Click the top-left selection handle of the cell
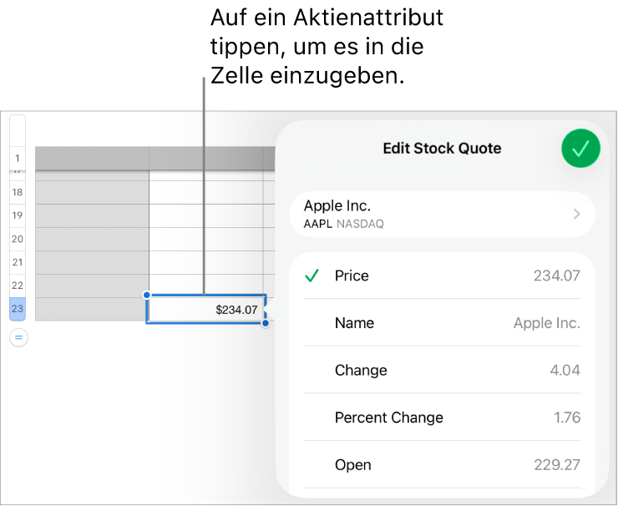 (147, 295)
